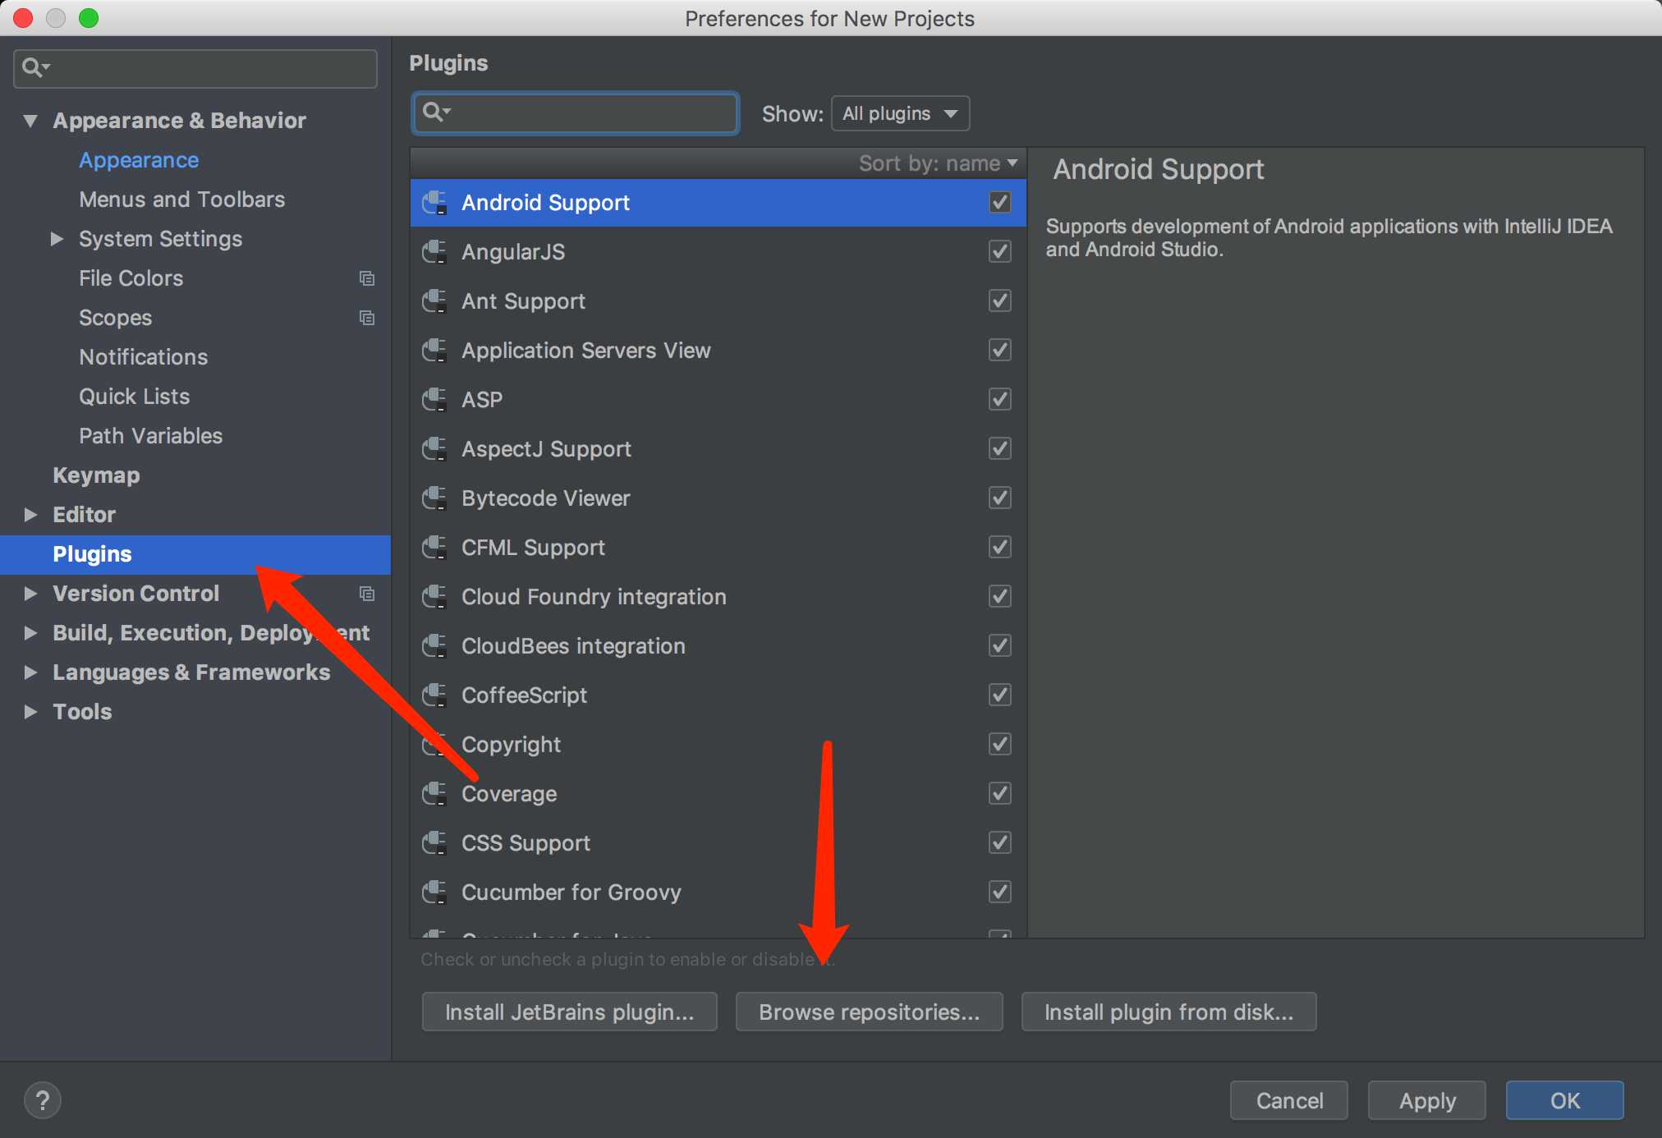Click the Bytecode Viewer plugin icon
Image resolution: width=1662 pixels, height=1138 pixels.
click(x=434, y=498)
